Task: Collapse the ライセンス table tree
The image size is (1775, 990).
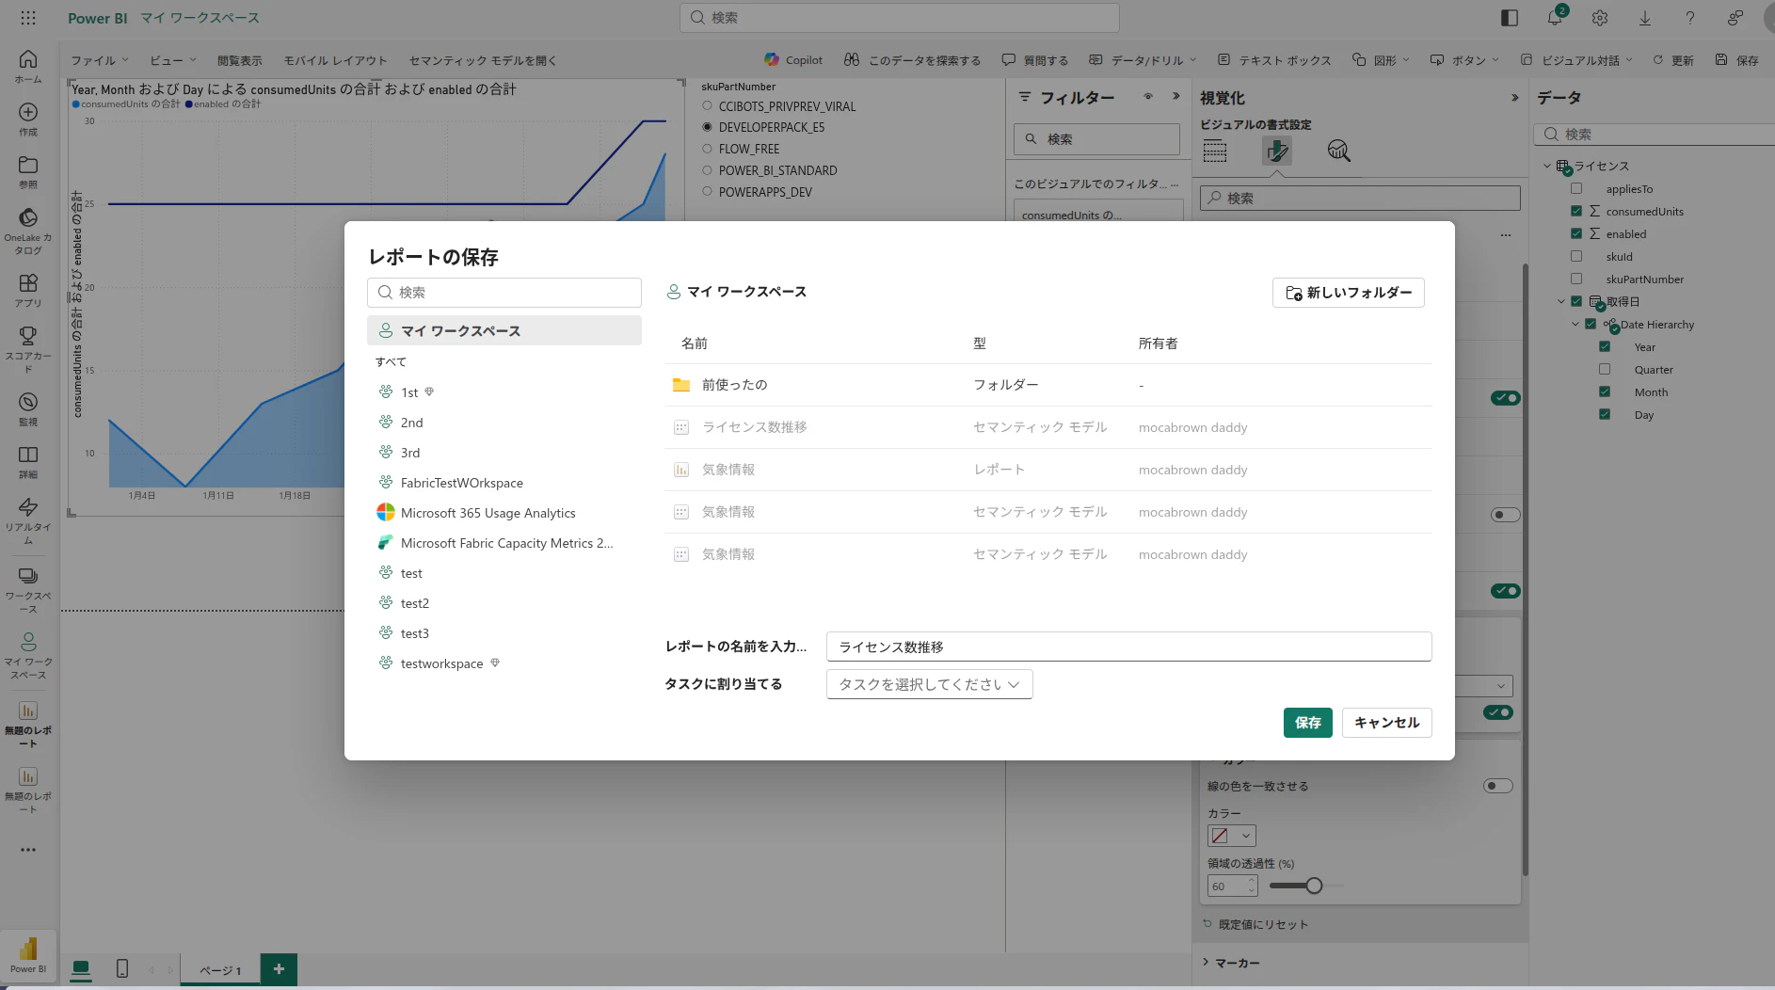Action: [1546, 166]
